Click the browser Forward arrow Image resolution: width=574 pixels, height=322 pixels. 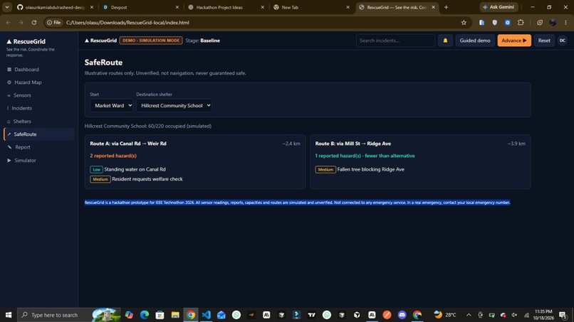click(21, 23)
